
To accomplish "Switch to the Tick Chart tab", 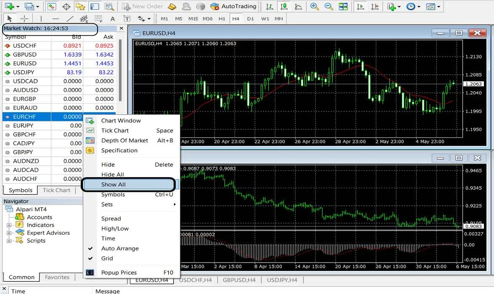I will tap(56, 190).
